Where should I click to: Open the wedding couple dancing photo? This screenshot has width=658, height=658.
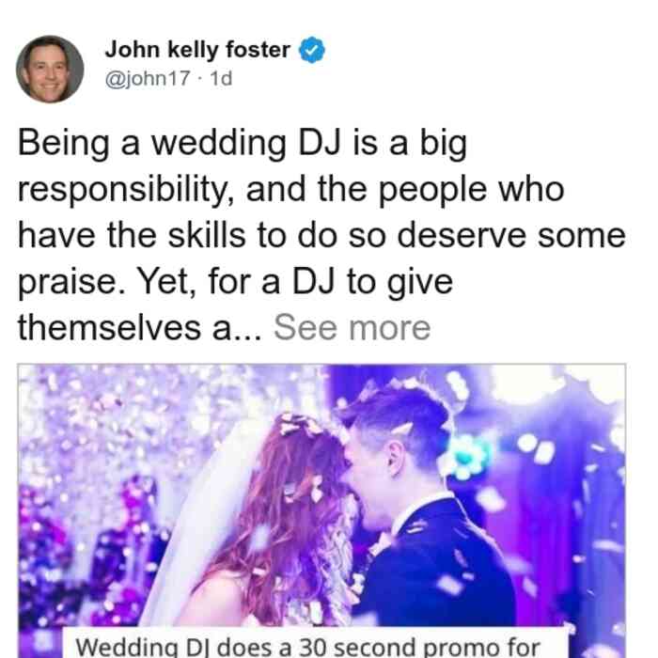[321, 510]
